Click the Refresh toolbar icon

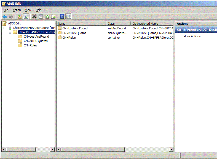pos(47,17)
